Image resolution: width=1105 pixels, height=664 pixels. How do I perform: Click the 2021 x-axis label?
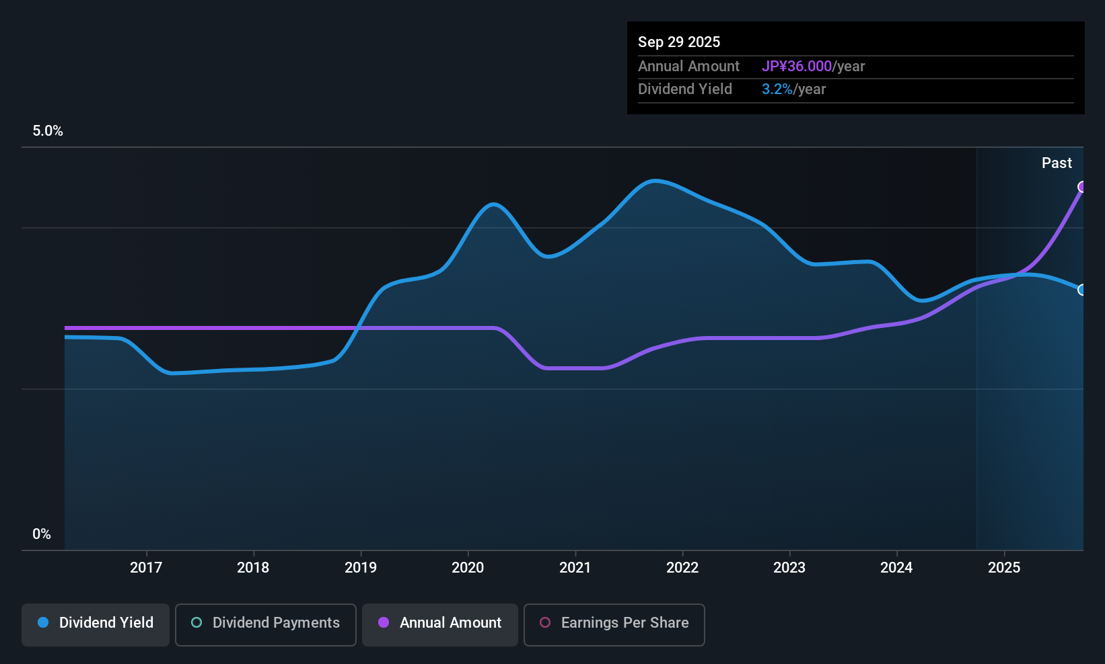[575, 568]
